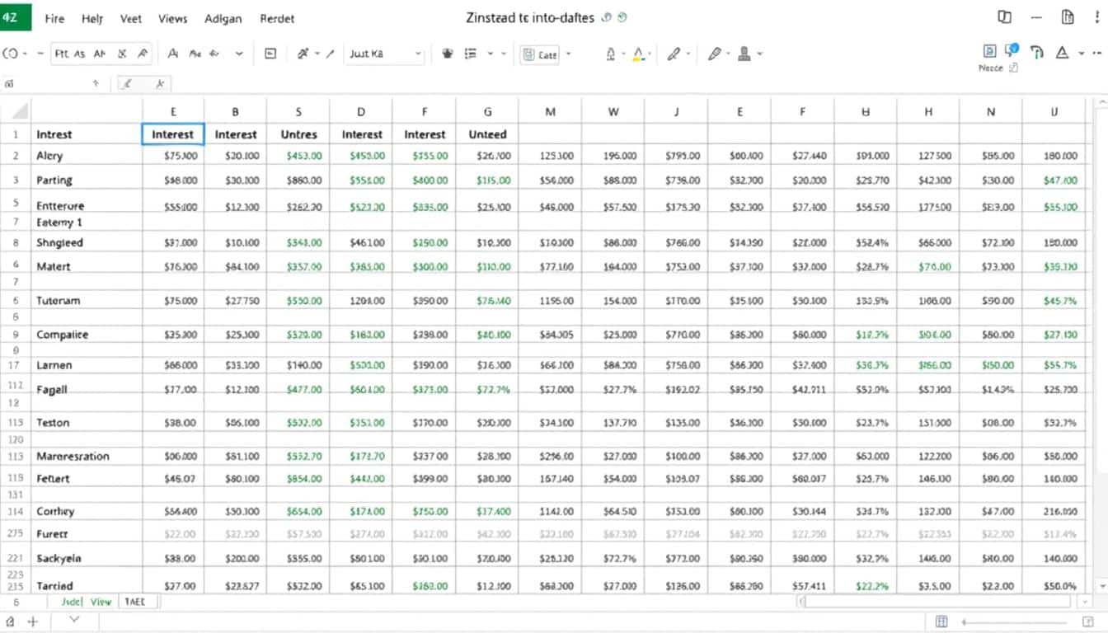Select the Alery row label
This screenshot has width=1108, height=633.
[49, 156]
